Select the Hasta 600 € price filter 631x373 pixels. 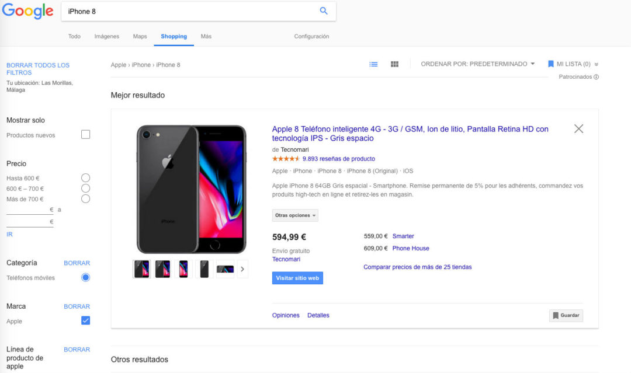click(x=85, y=177)
